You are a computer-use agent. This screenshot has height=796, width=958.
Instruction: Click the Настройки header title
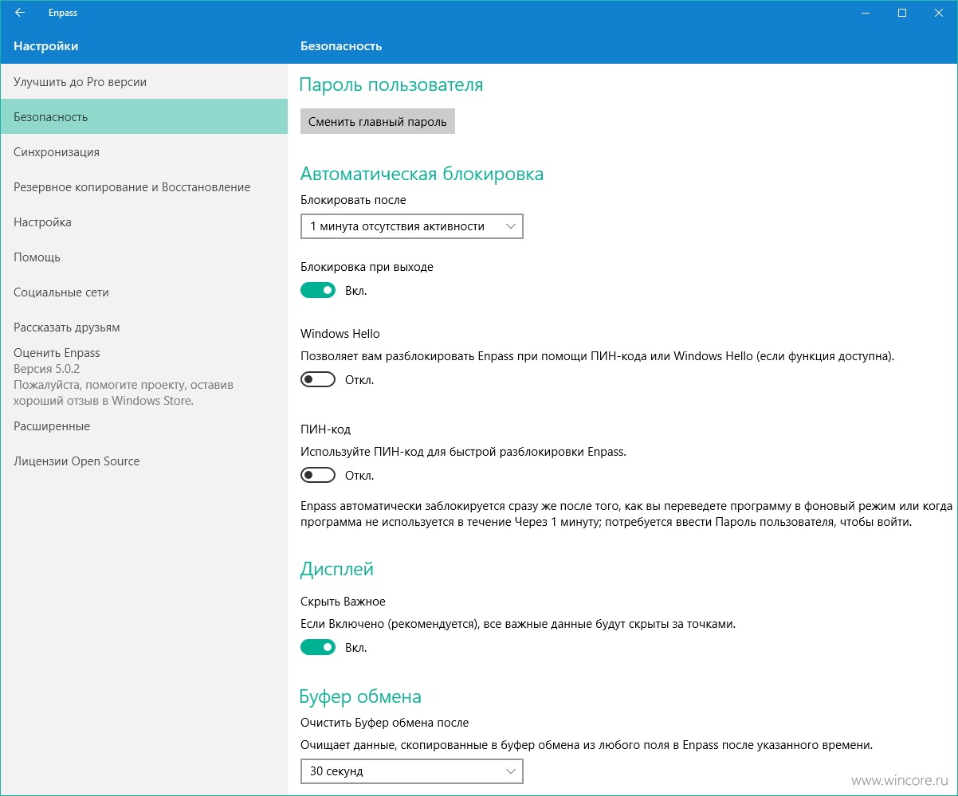46,46
